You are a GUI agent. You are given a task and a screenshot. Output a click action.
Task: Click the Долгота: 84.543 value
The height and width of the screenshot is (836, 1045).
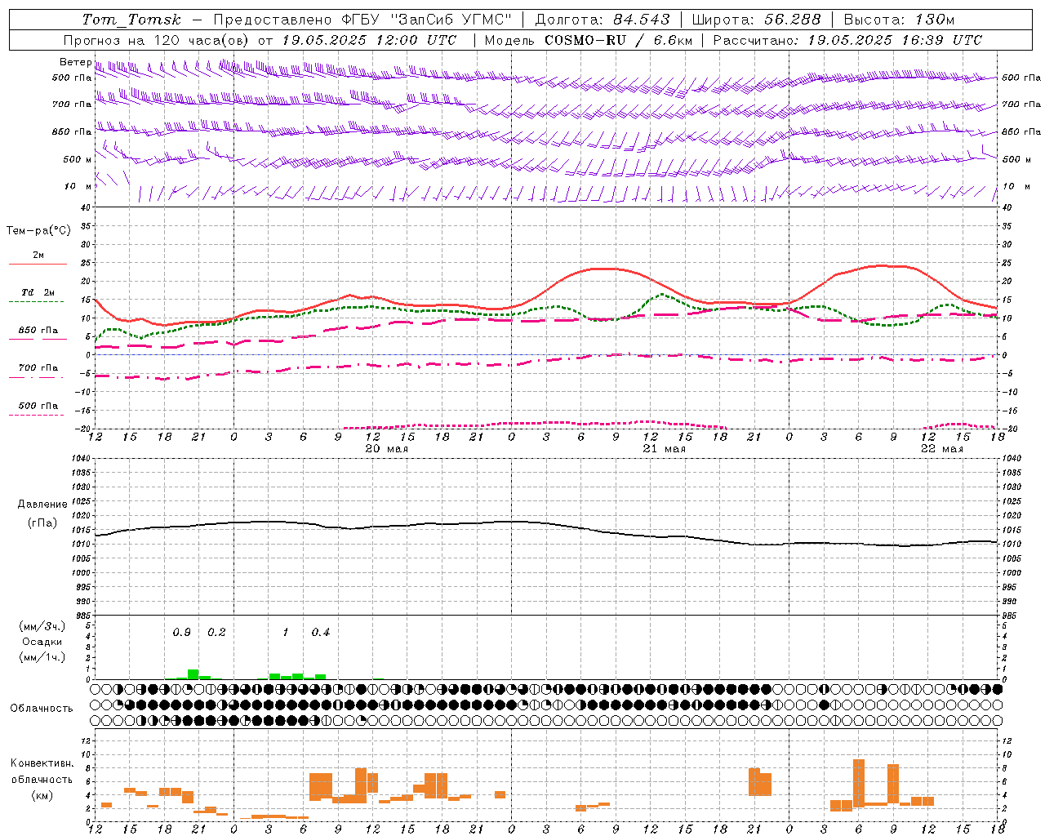coord(603,20)
